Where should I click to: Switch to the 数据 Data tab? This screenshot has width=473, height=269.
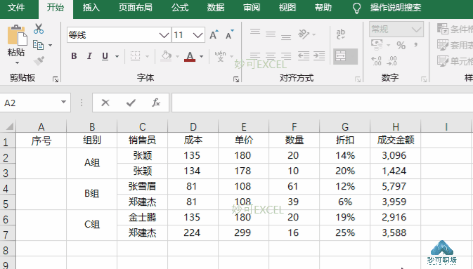click(215, 8)
